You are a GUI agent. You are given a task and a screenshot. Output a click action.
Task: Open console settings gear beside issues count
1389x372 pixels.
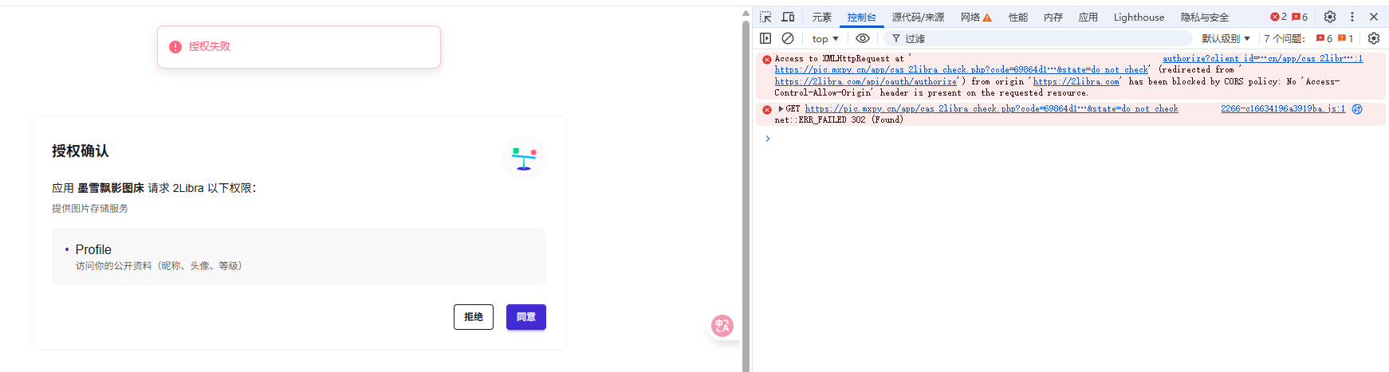click(1373, 38)
